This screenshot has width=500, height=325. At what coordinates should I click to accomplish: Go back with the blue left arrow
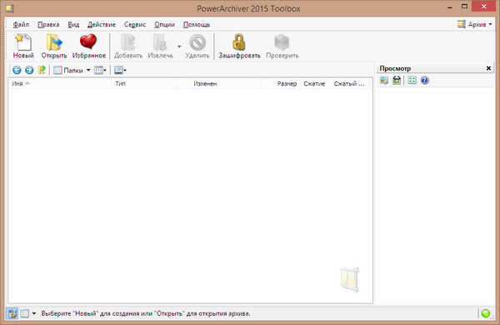click(17, 70)
